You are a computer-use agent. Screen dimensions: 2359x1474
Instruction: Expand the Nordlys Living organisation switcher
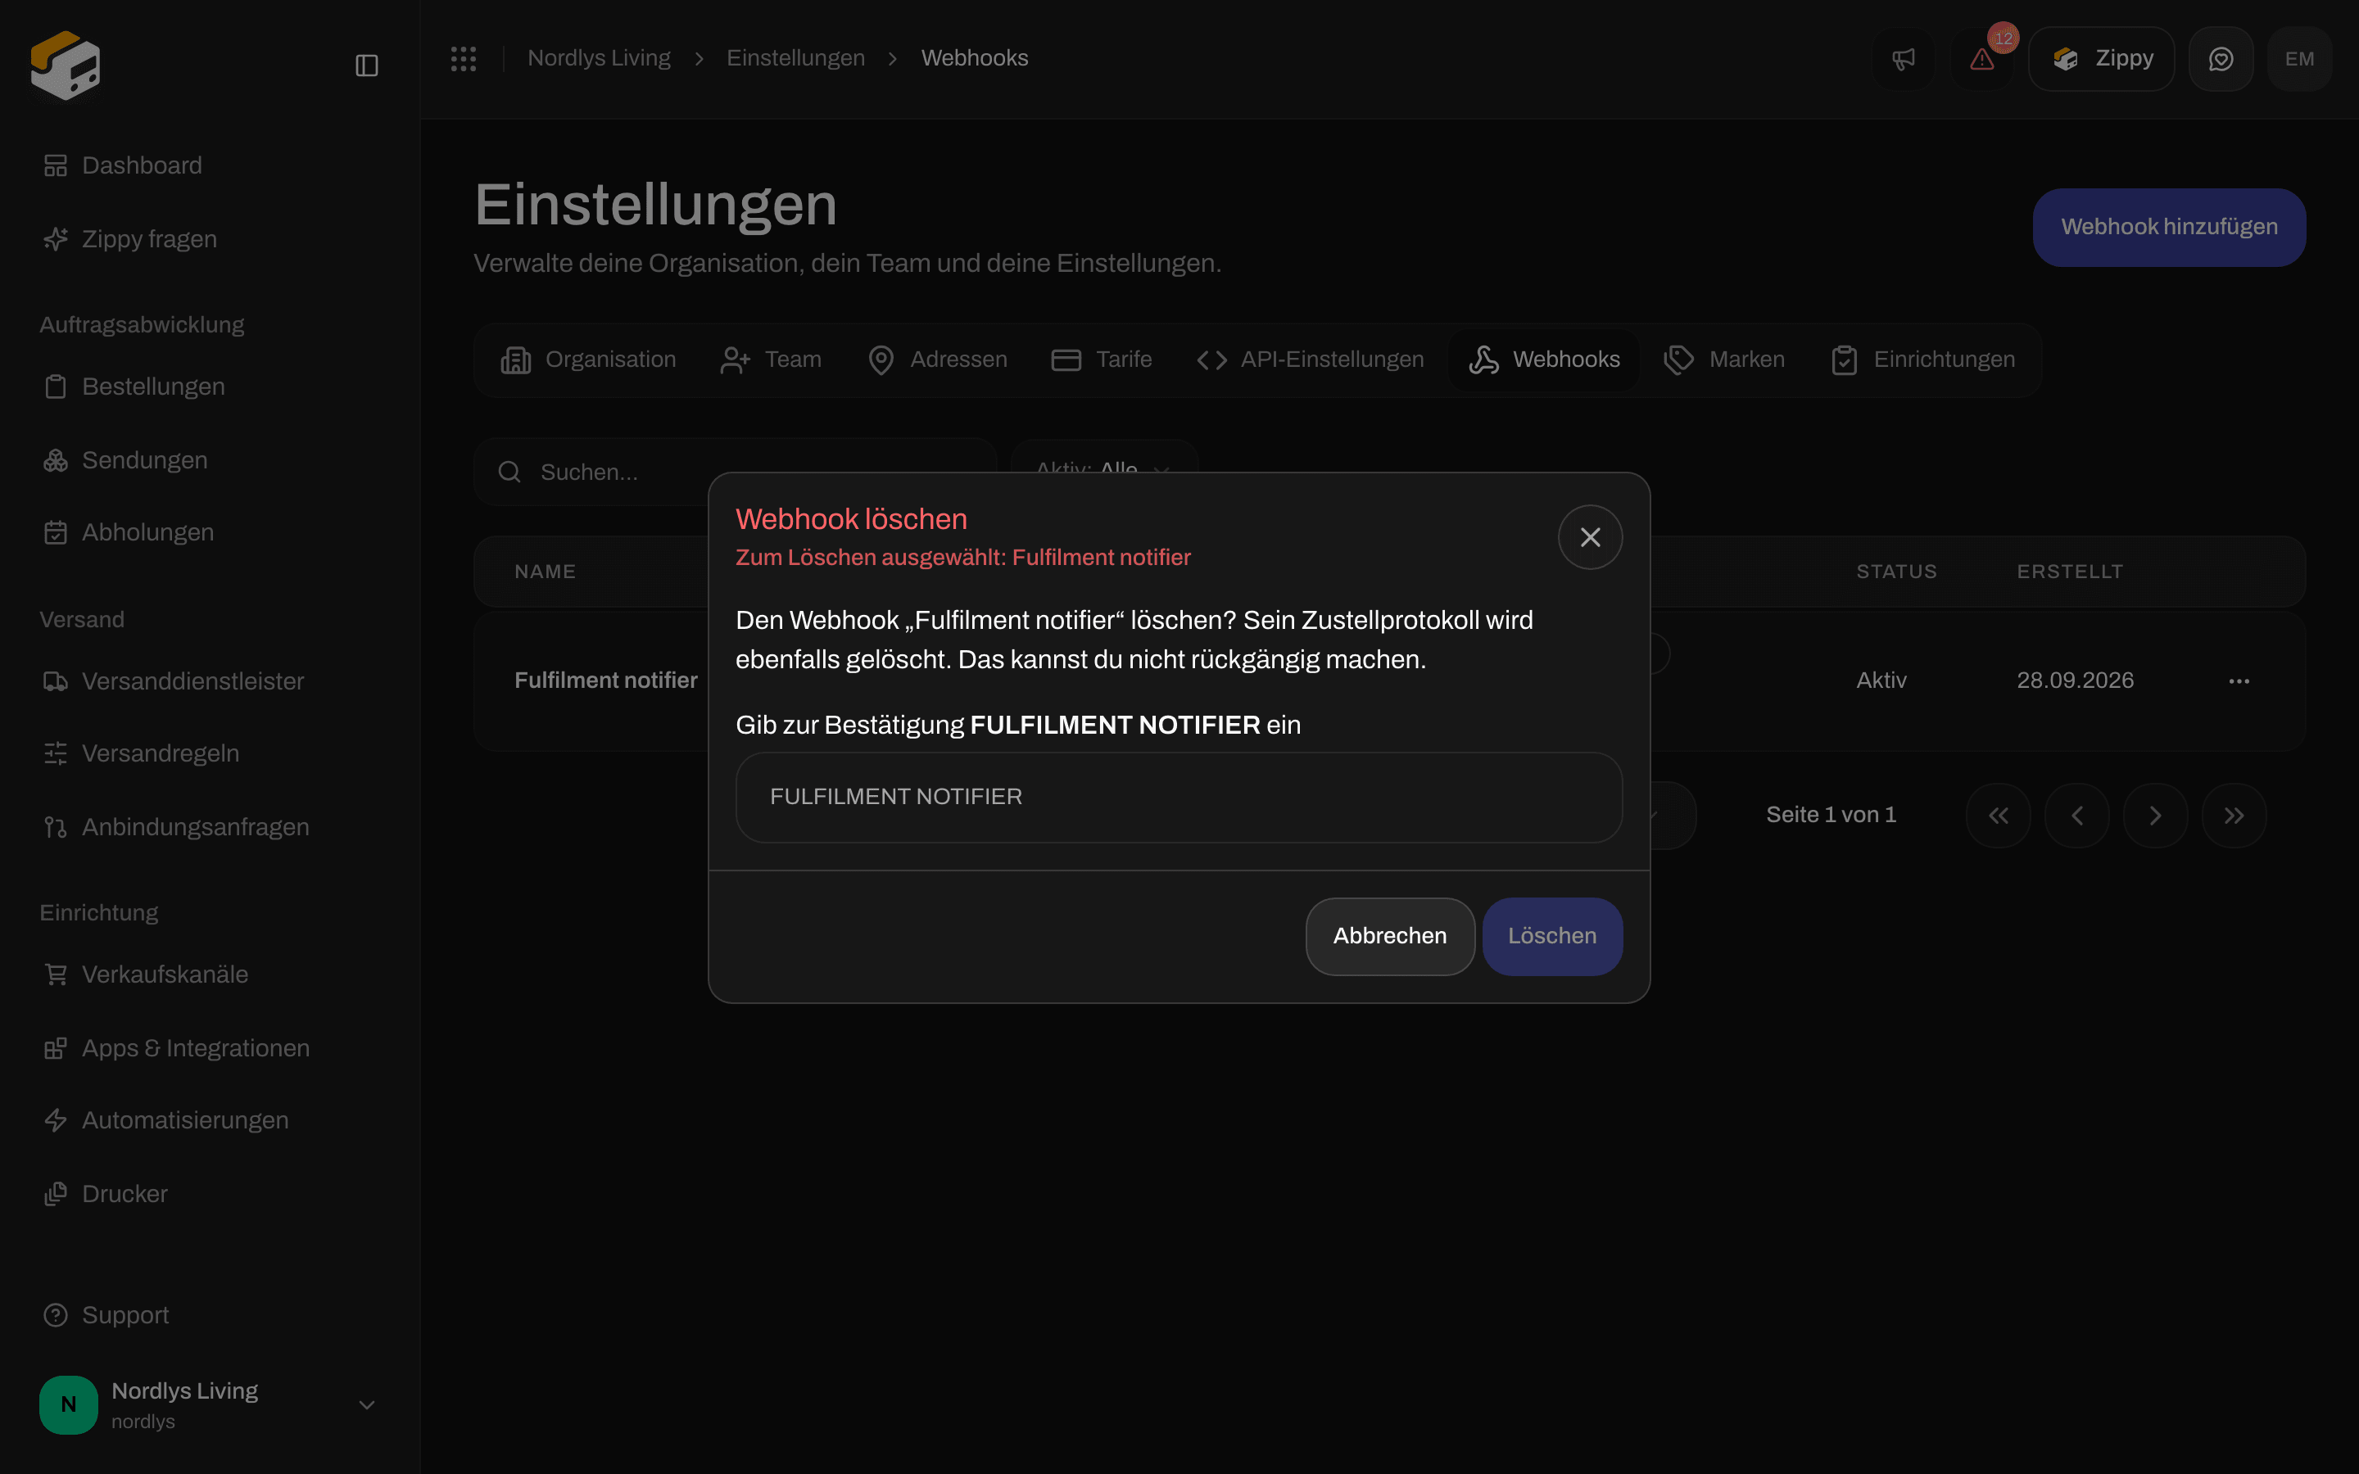211,1404
